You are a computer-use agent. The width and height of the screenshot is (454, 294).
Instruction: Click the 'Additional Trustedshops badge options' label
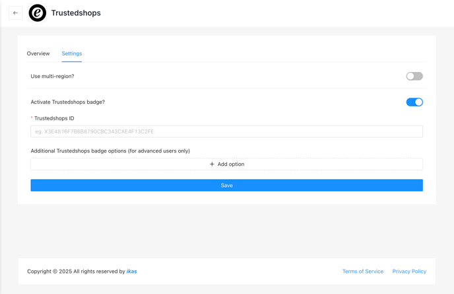point(110,151)
